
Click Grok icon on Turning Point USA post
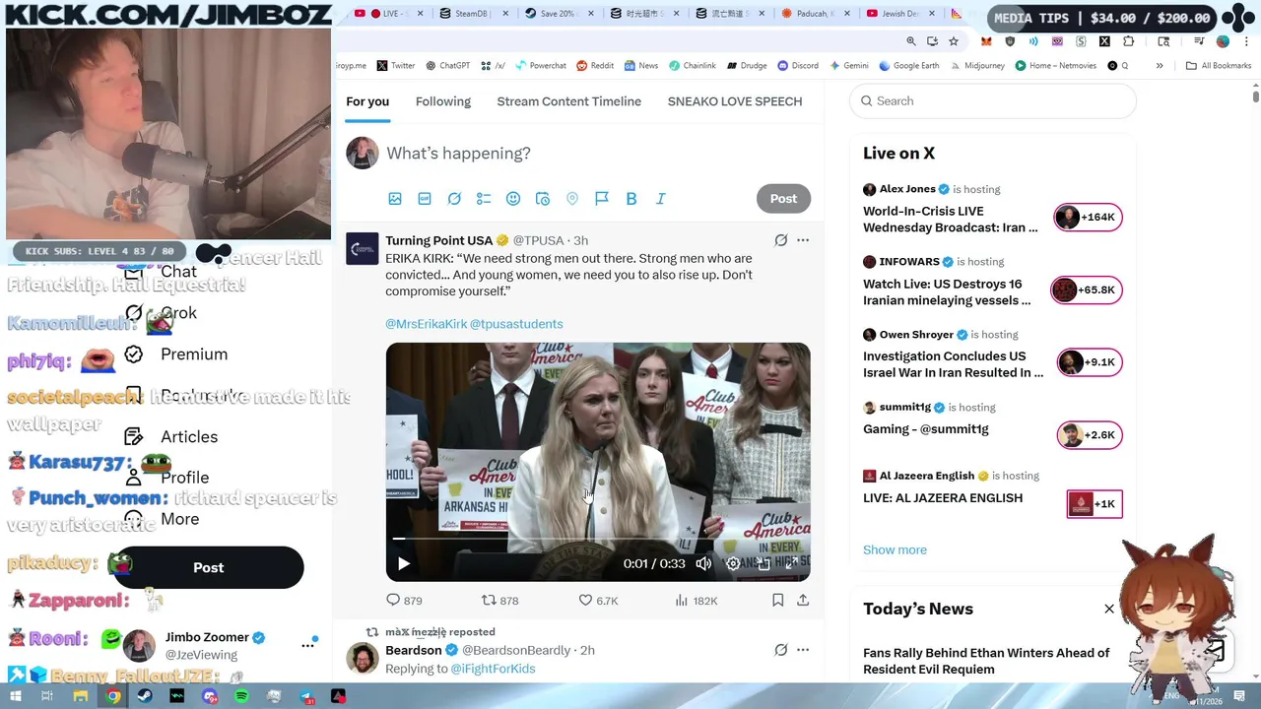tap(780, 240)
